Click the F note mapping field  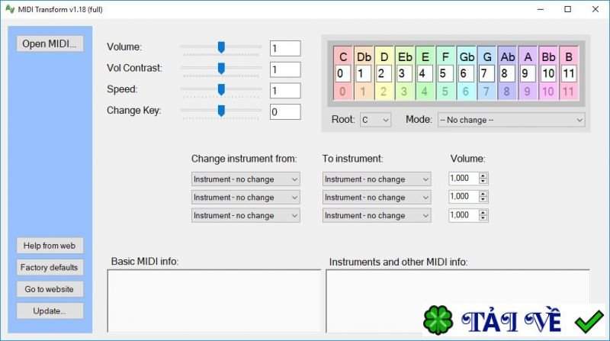[445, 73]
